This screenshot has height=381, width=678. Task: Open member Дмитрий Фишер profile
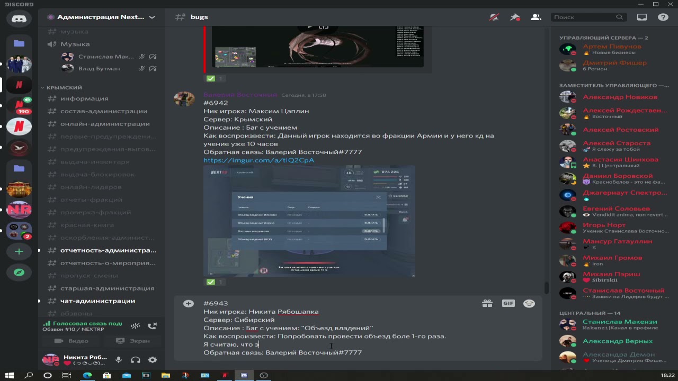[x=615, y=66]
